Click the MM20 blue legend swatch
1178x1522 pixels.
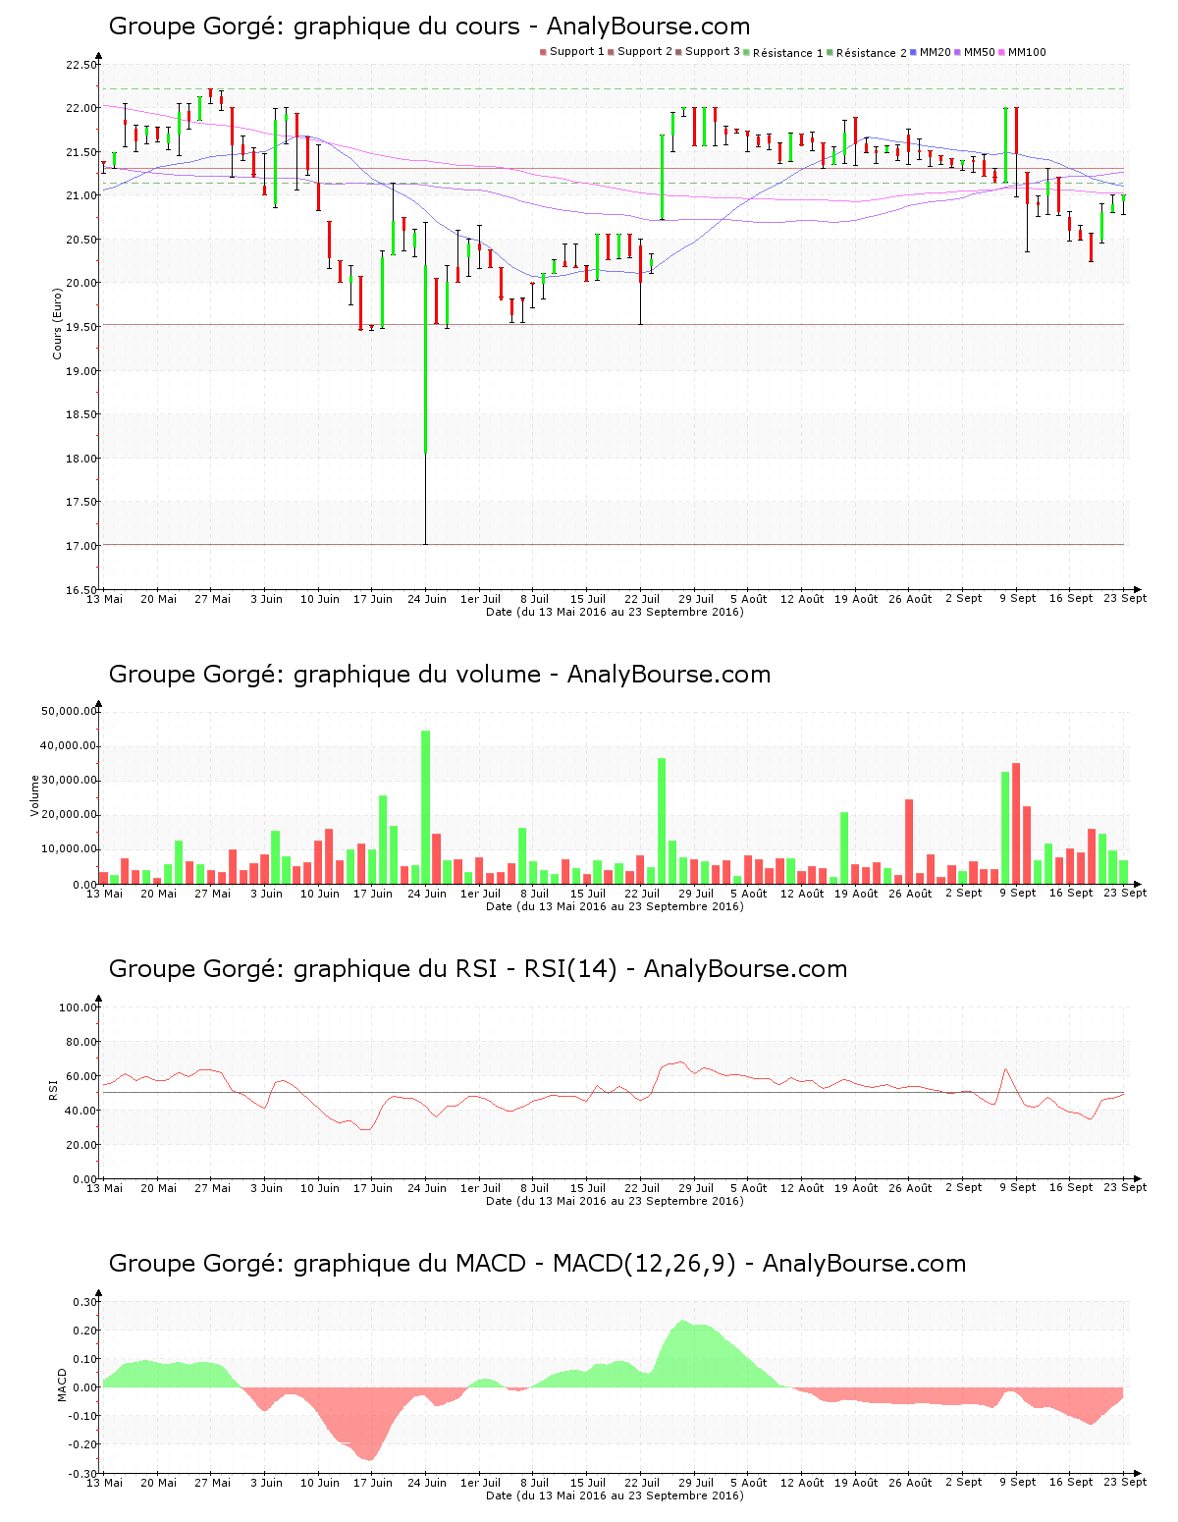coord(914,52)
